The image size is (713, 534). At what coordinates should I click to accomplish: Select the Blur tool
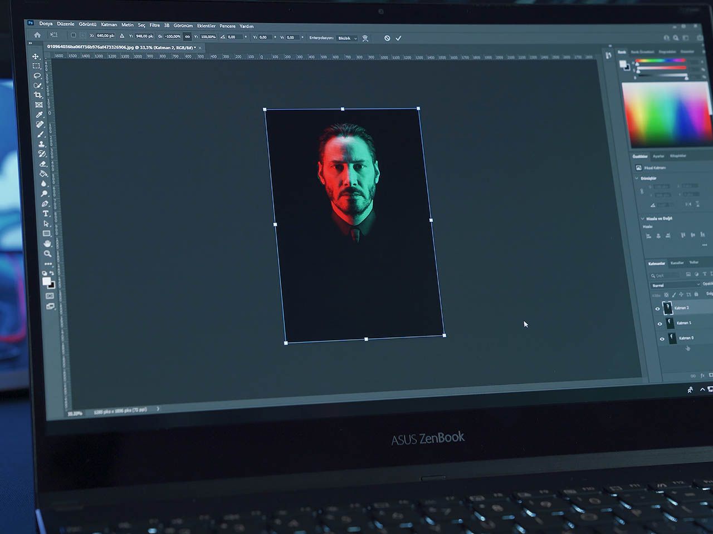[44, 184]
